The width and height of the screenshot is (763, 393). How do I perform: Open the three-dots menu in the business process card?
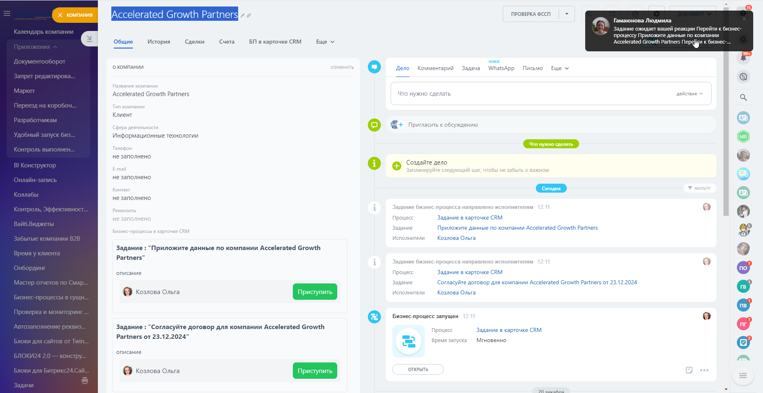pyautogui.click(x=704, y=370)
